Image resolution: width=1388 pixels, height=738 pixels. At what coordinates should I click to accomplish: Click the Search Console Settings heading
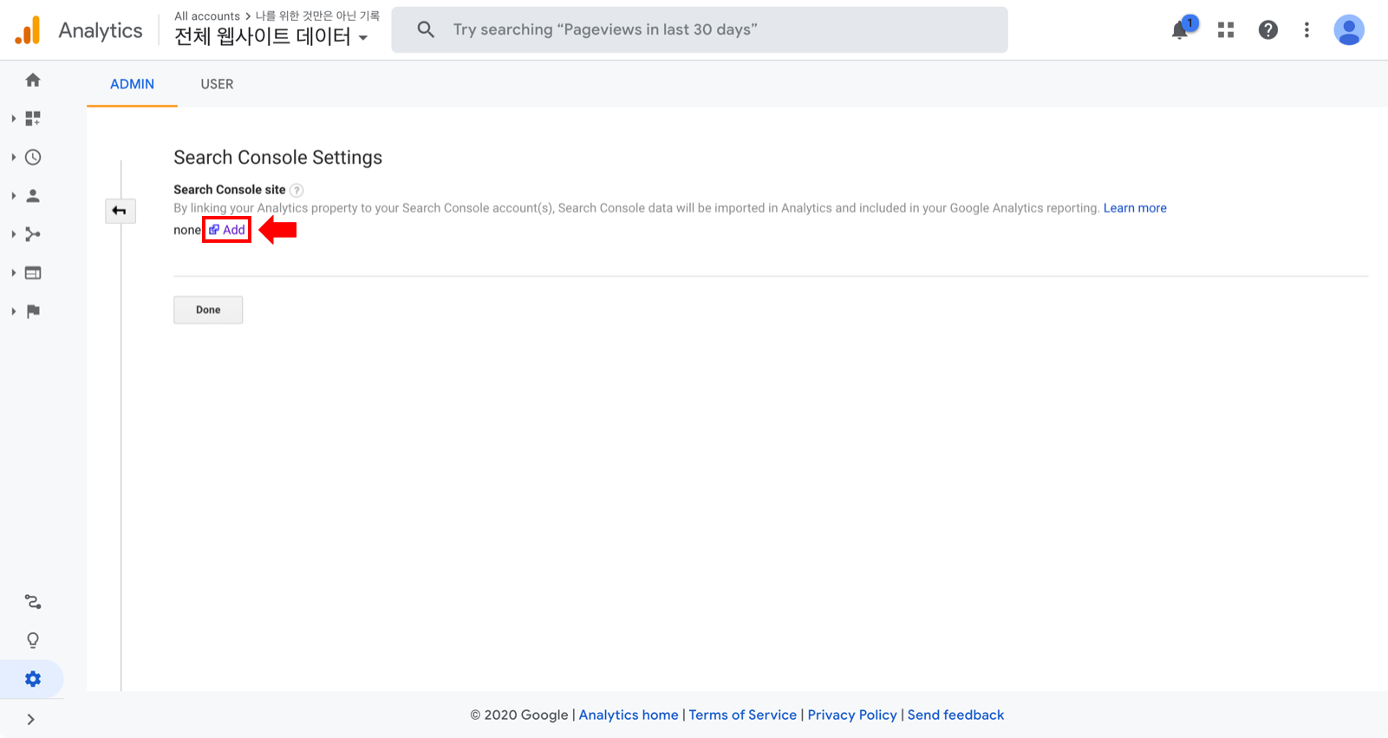coord(277,157)
